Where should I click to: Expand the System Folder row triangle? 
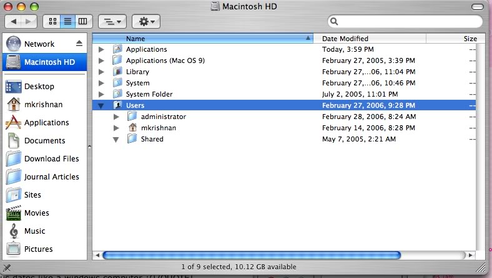pyautogui.click(x=101, y=94)
